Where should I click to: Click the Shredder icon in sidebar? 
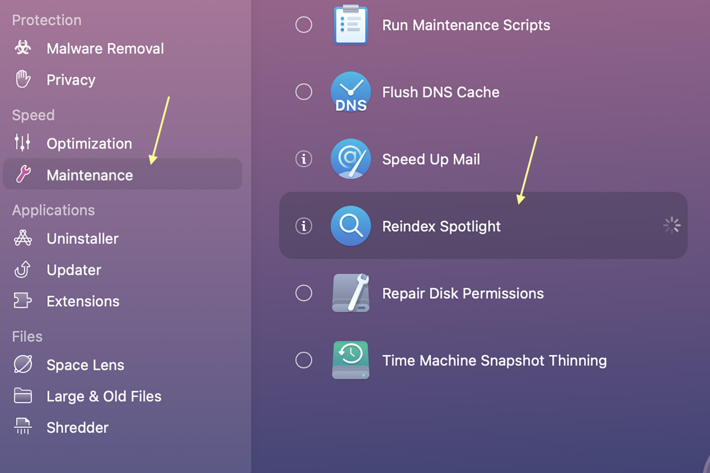[x=23, y=426]
